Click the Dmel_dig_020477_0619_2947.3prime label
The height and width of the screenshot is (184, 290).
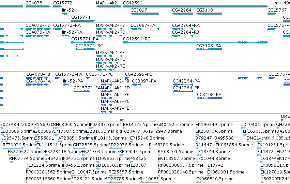(x=143, y=131)
